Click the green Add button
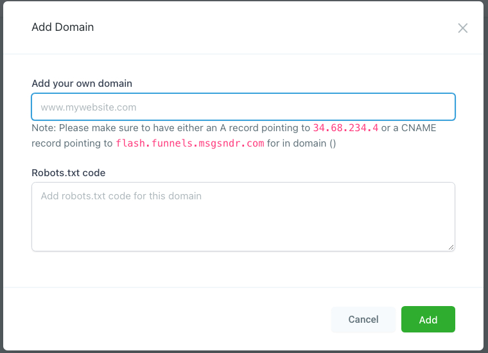The width and height of the screenshot is (488, 353). tap(428, 320)
